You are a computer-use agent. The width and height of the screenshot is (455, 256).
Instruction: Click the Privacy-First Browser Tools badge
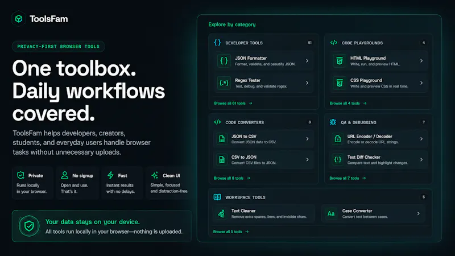(x=59, y=47)
